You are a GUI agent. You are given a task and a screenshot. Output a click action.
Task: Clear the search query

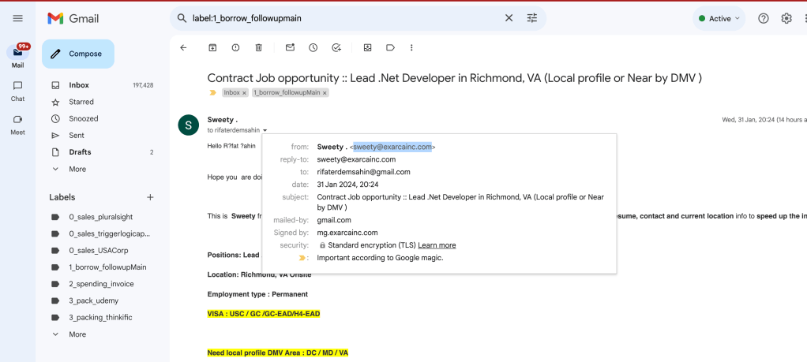click(x=509, y=18)
